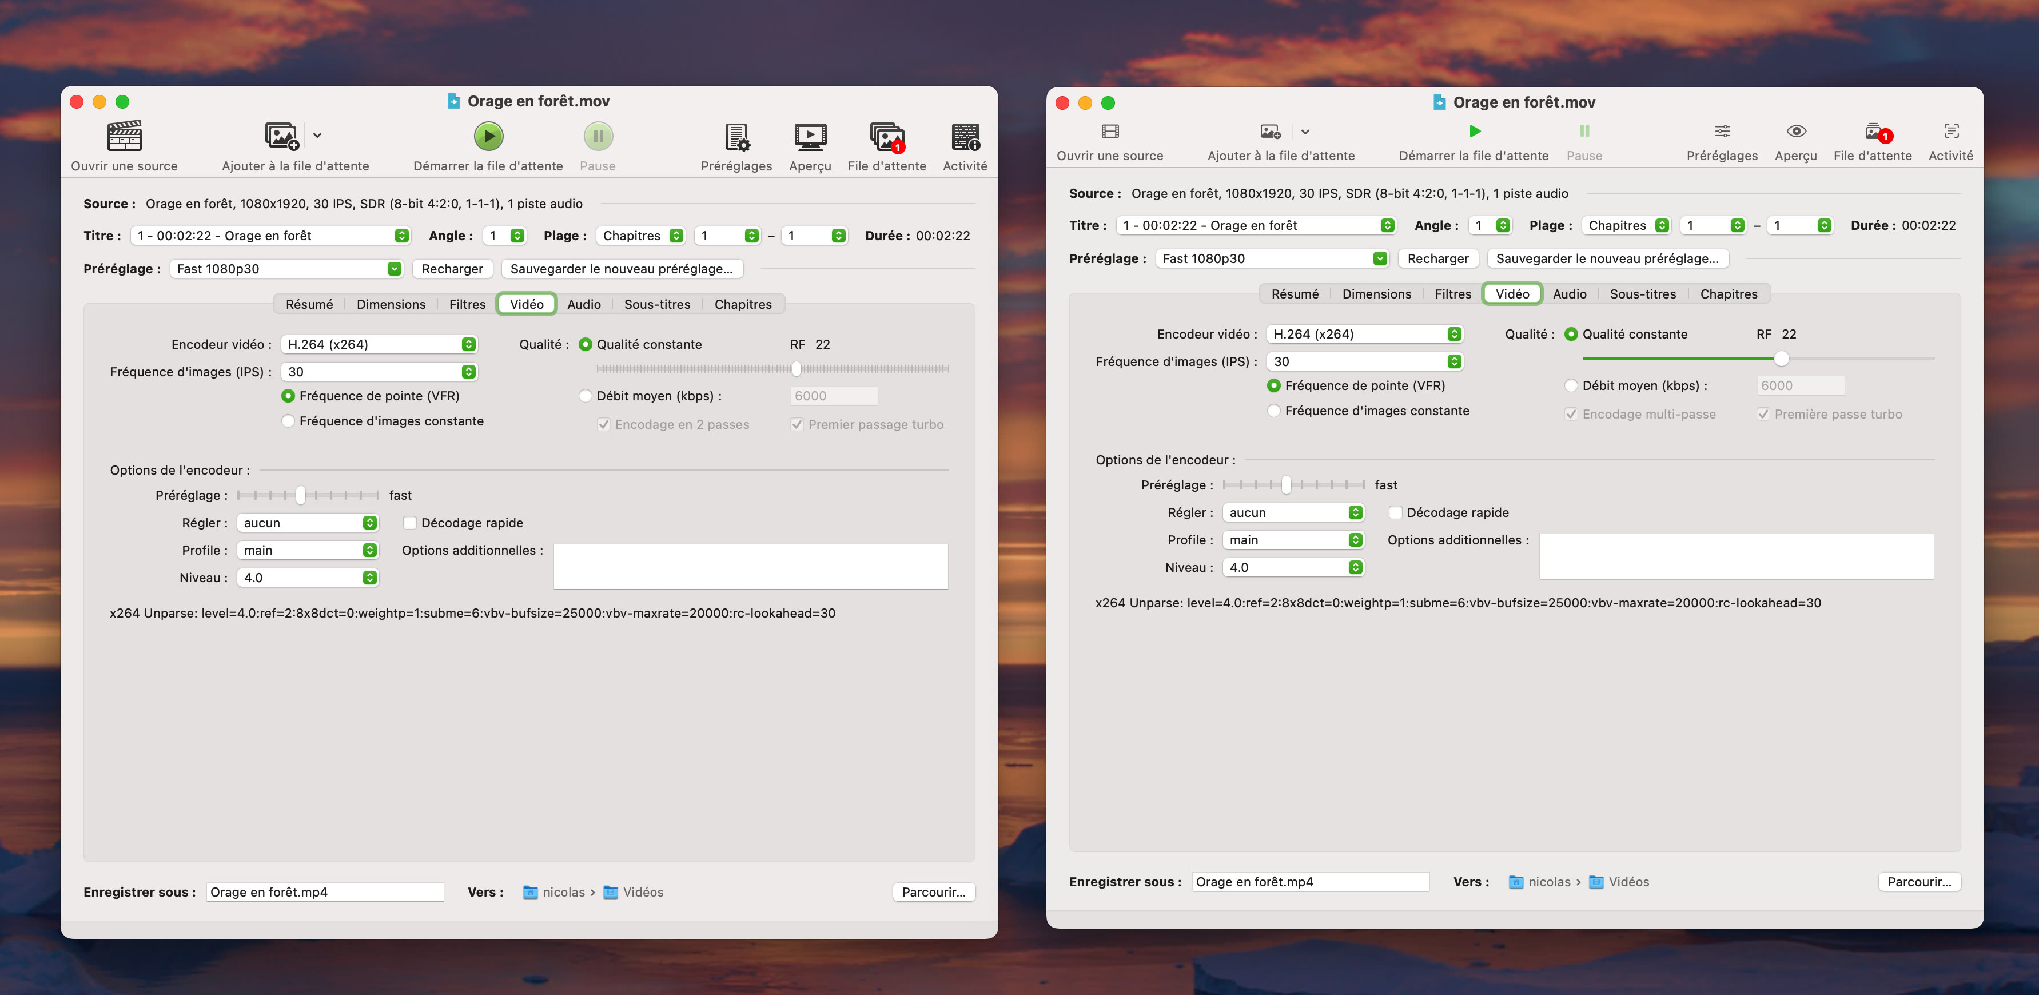Enable 'Décodage rapide'

coord(410,523)
